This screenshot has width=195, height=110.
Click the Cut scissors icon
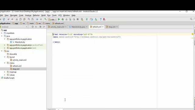(x=17, y=19)
